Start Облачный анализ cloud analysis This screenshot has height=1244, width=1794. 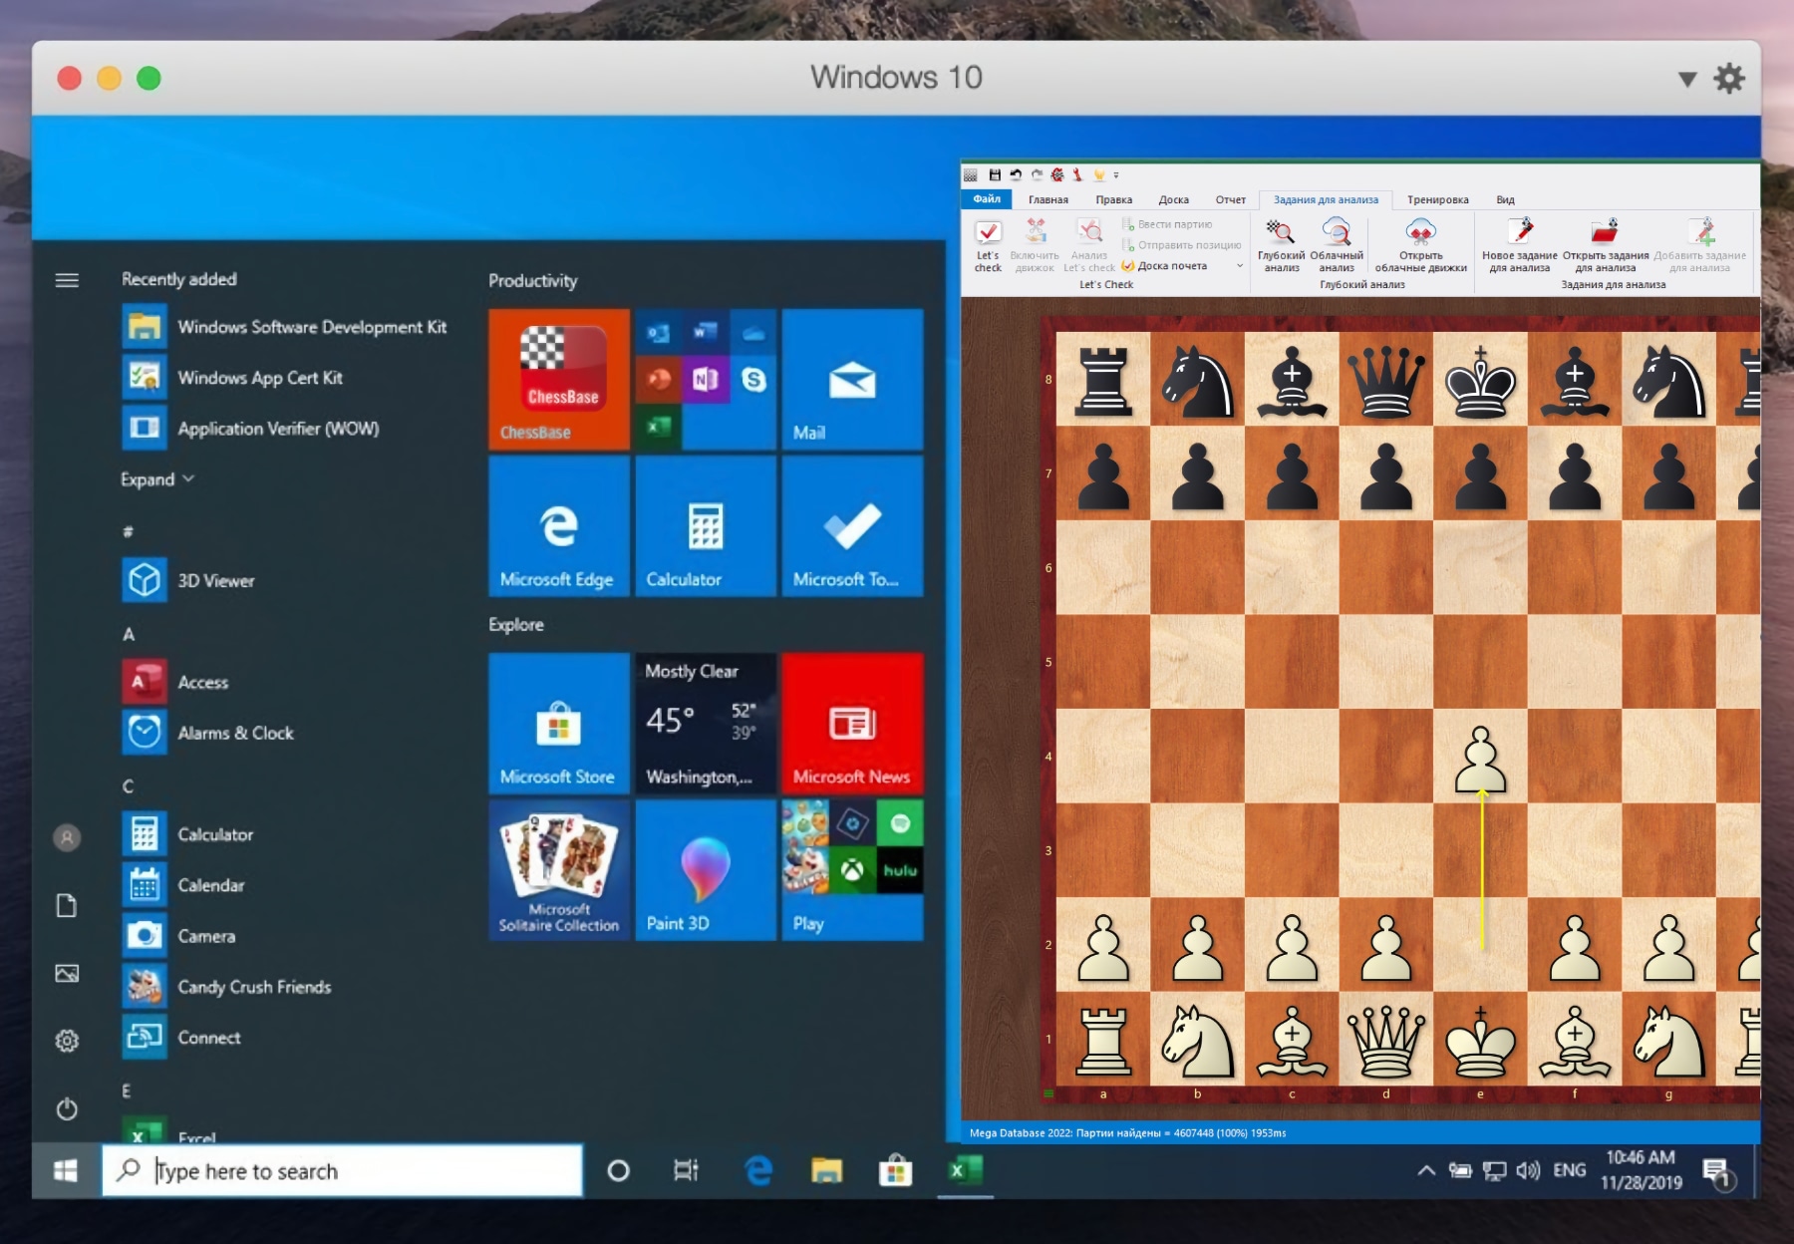point(1337,244)
